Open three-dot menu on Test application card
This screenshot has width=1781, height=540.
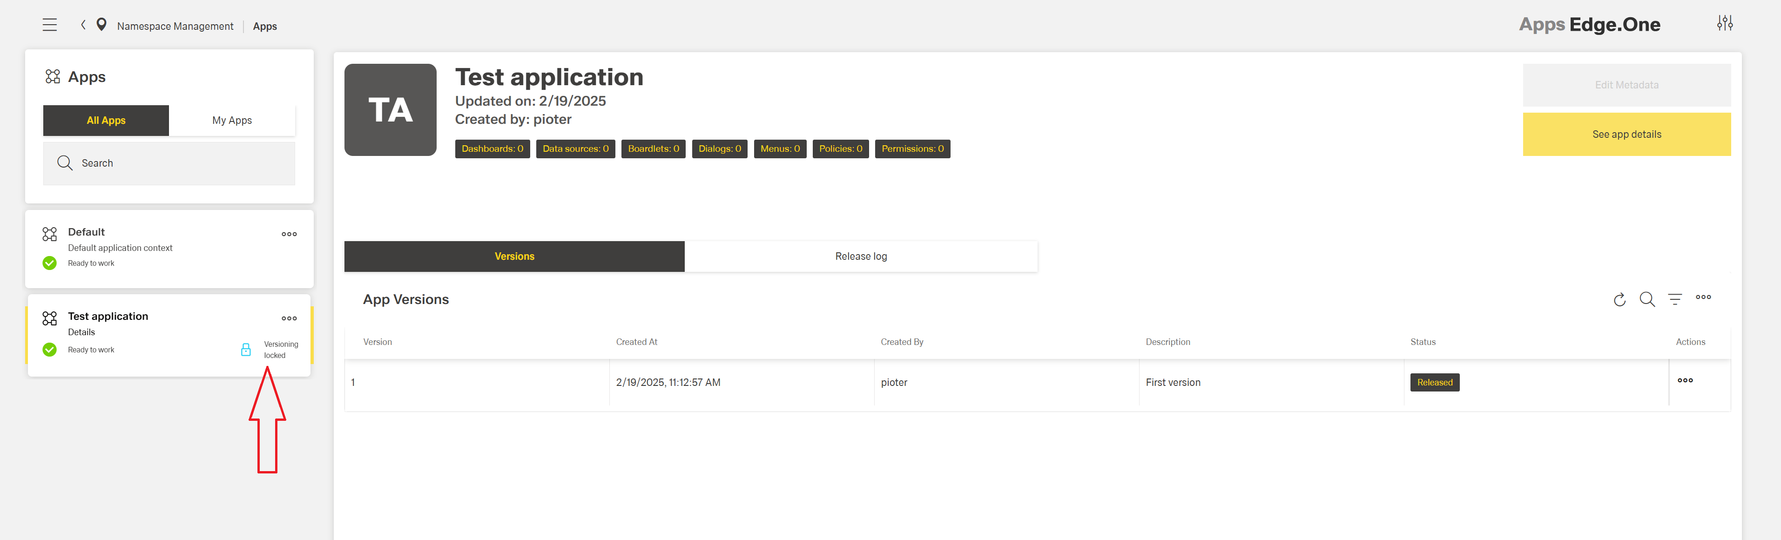tap(288, 318)
